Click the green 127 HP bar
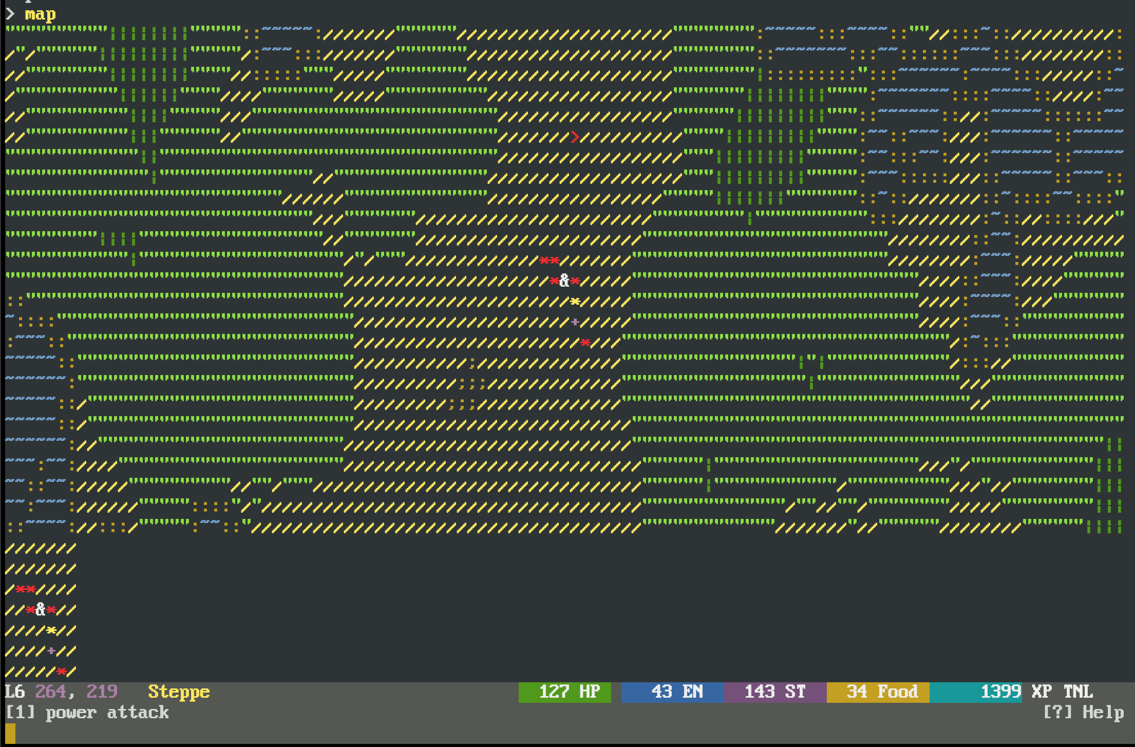1135x747 pixels. (x=564, y=692)
